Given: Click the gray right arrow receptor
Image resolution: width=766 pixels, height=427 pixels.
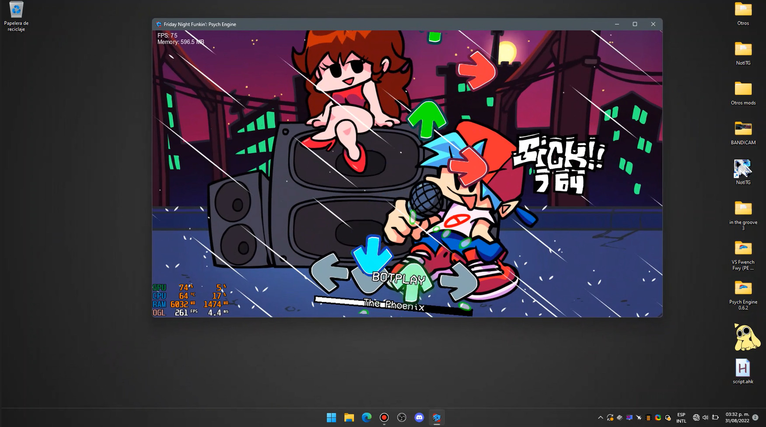Looking at the screenshot, I should (x=458, y=281).
